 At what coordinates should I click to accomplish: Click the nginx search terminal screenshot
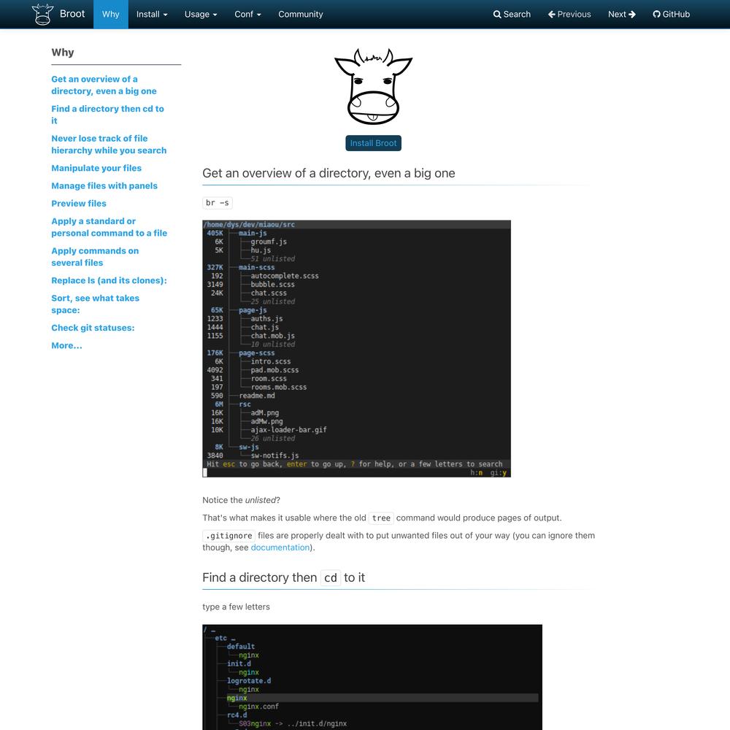372,677
